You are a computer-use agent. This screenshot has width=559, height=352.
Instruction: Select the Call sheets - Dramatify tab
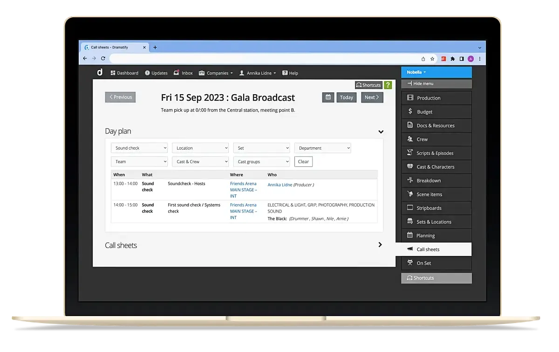click(x=115, y=47)
